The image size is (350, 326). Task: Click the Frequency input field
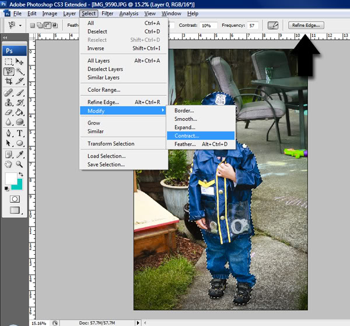(252, 26)
